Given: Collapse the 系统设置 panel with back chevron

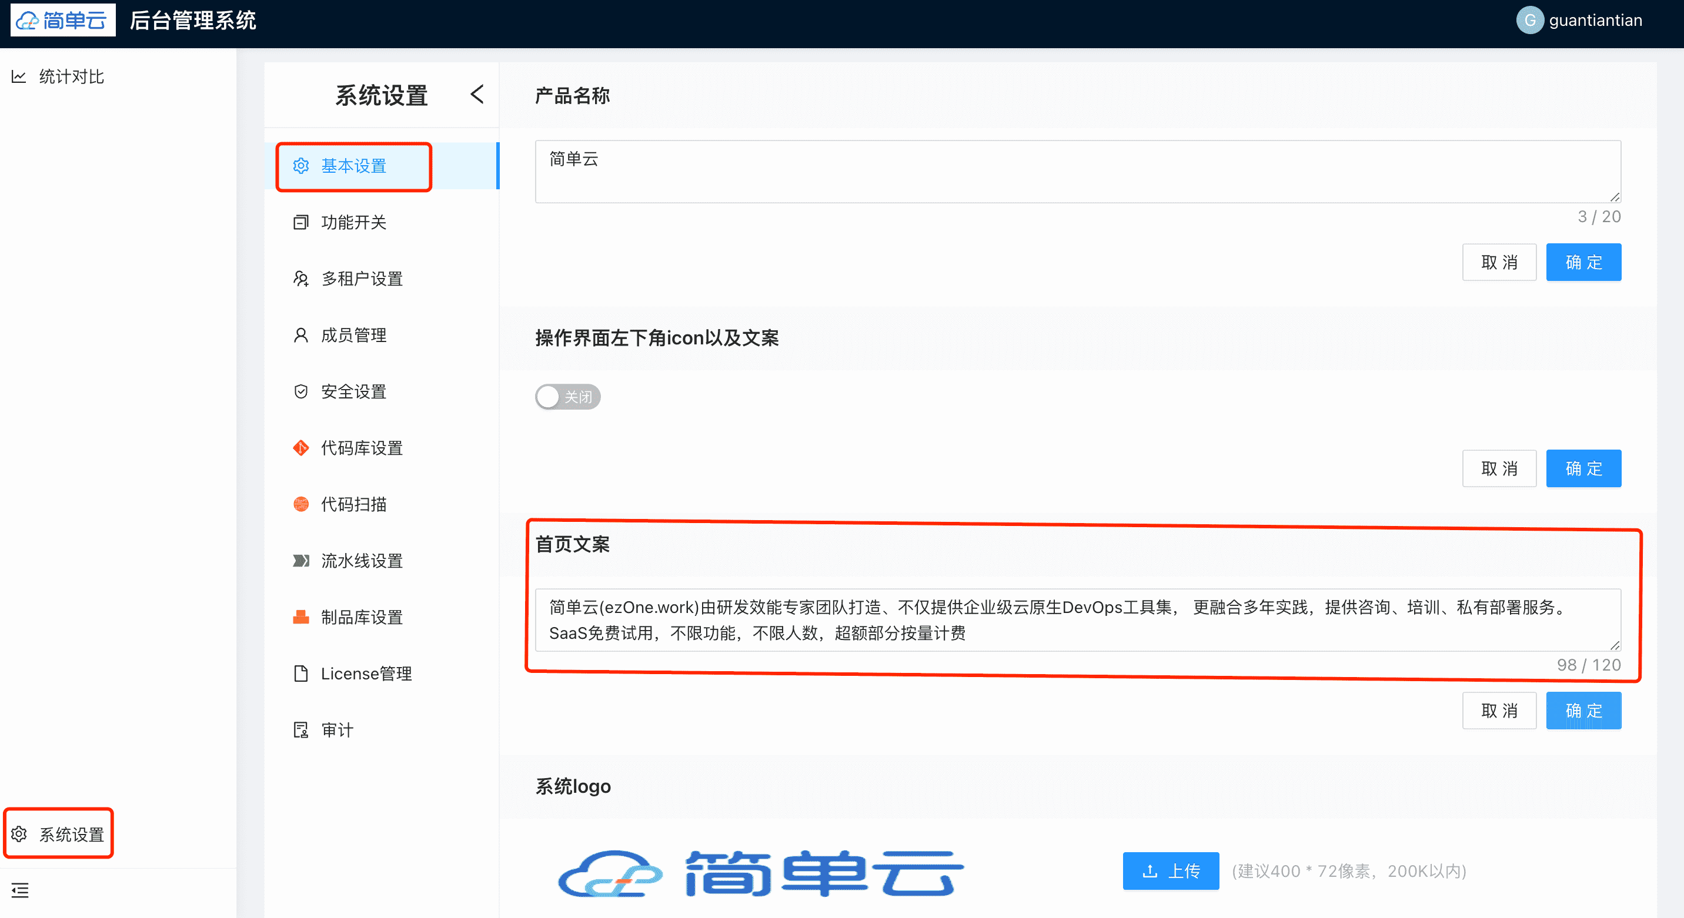Looking at the screenshot, I should (x=477, y=94).
